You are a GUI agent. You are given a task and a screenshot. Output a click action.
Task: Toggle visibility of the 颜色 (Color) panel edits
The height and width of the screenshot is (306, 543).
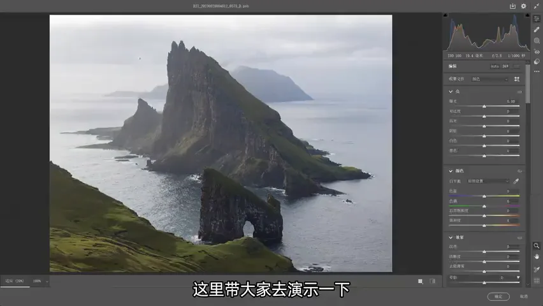click(519, 171)
